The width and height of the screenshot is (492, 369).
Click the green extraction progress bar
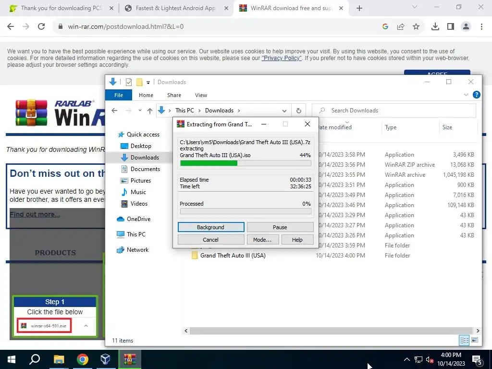click(x=246, y=163)
